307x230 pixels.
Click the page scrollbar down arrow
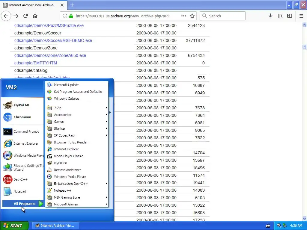tap(304, 218)
